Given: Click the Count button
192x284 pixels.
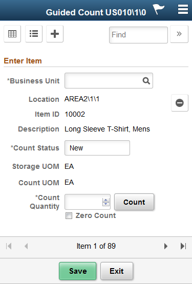Looking at the screenshot, I should point(134,202).
